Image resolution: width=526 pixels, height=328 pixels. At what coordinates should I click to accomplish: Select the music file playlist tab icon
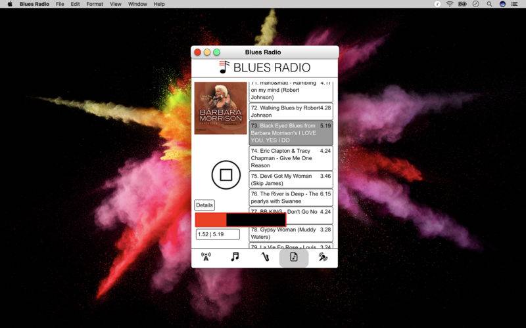294,257
